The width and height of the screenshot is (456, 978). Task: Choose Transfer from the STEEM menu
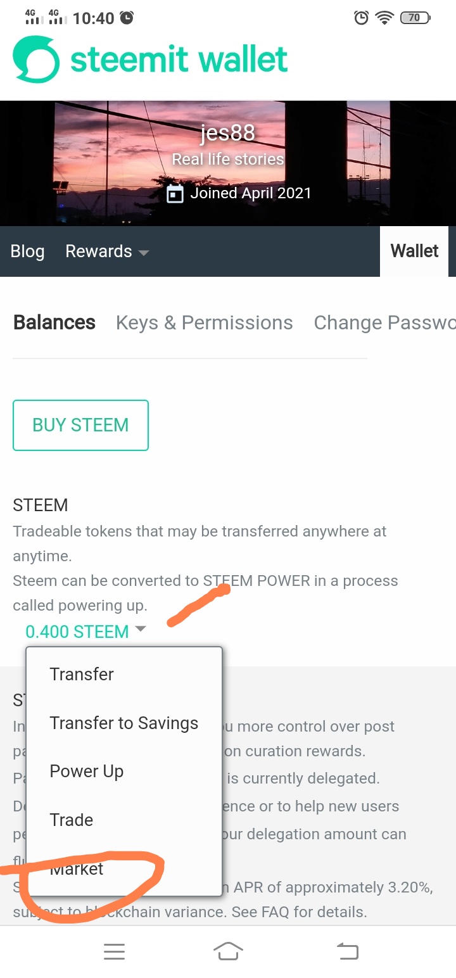coord(82,674)
